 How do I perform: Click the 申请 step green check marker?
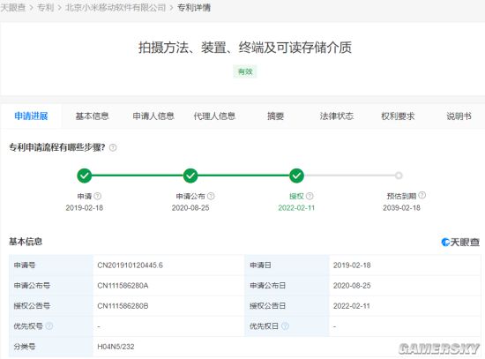click(x=84, y=176)
